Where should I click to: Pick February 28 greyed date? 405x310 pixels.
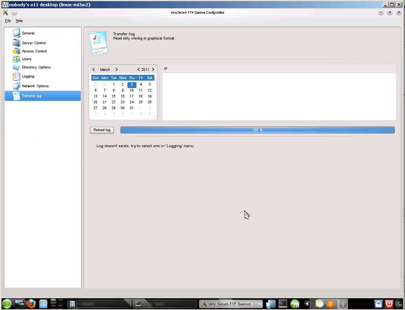105,84
